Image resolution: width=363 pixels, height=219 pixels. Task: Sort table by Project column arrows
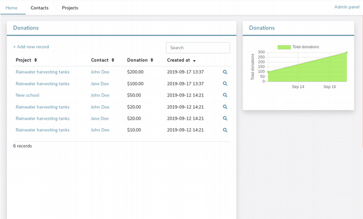pyautogui.click(x=35, y=60)
